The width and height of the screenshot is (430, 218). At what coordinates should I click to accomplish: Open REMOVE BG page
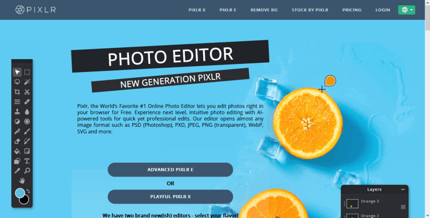(x=264, y=10)
